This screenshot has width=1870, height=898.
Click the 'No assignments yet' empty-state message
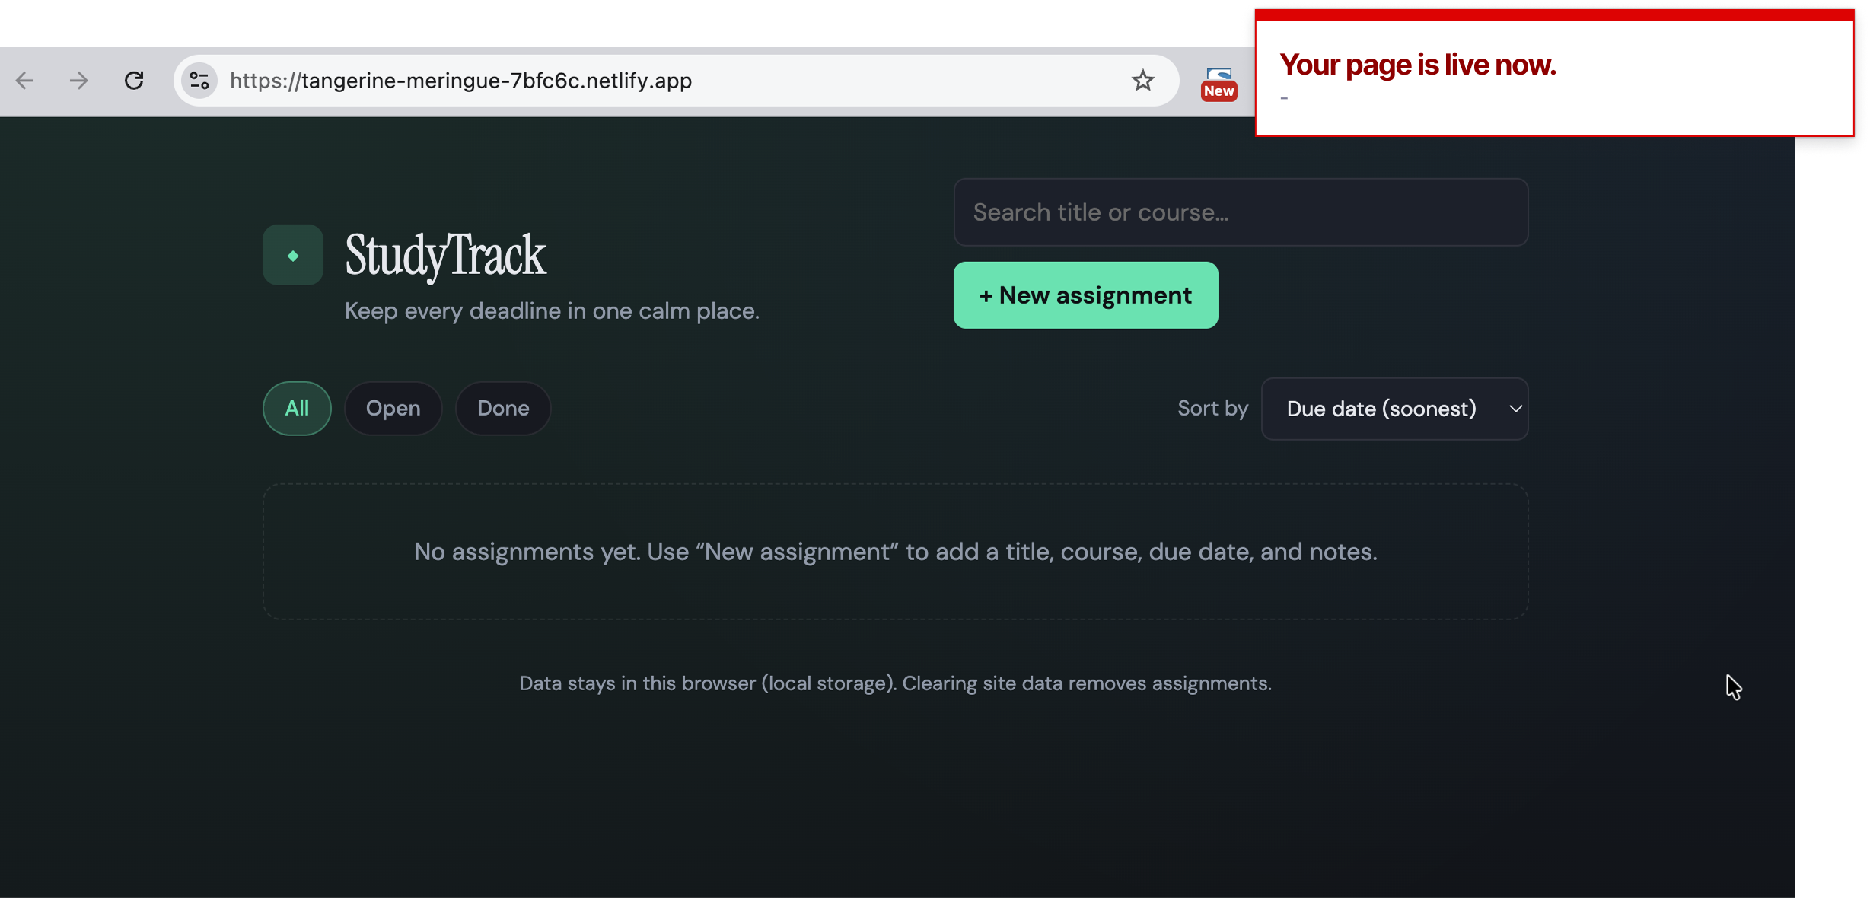895,552
